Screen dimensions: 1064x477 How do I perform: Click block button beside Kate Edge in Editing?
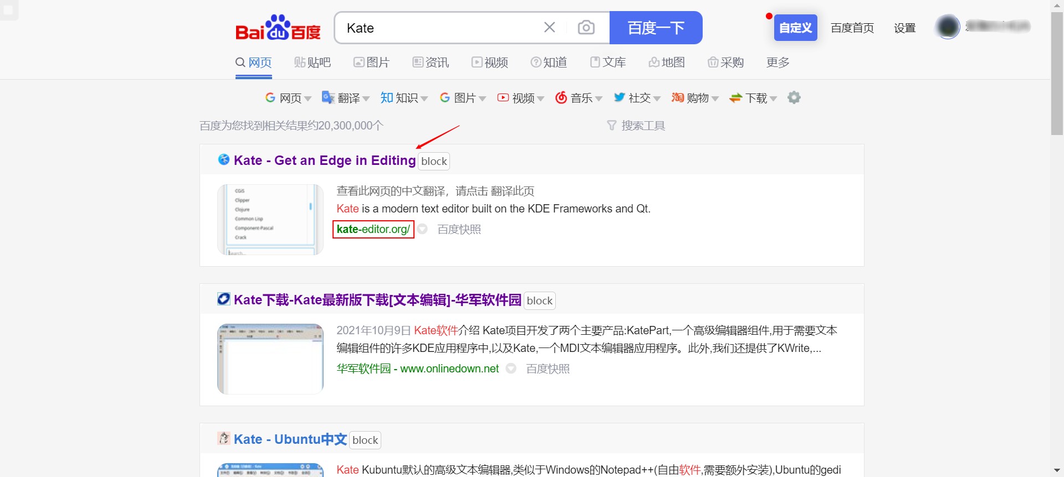click(x=434, y=162)
